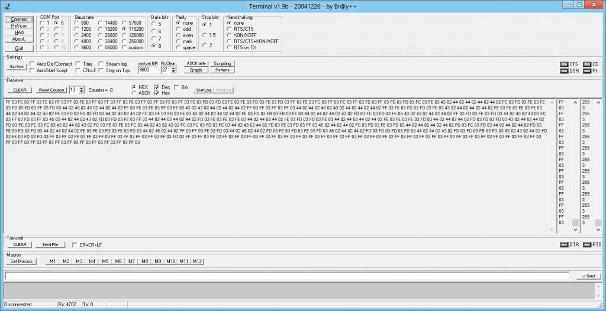The height and width of the screenshot is (311, 606).
Task: Click the Terminal app icon in title bar
Action: [5, 5]
